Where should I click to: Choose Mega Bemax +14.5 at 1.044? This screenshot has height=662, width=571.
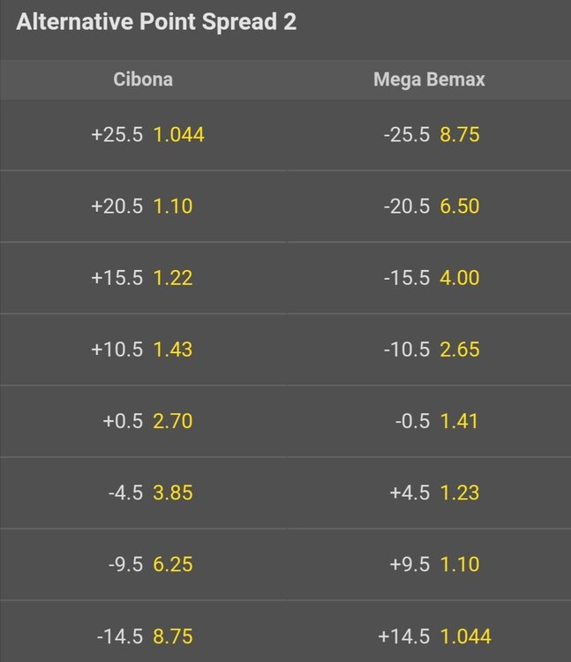(428, 632)
